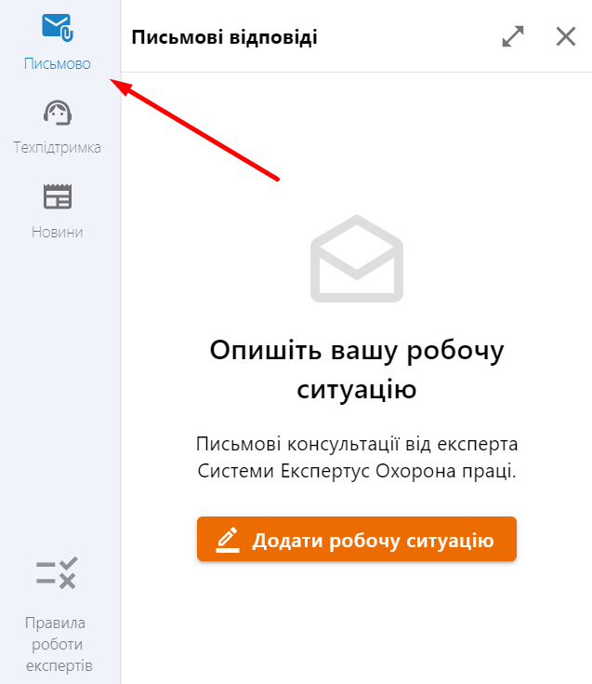
Task: Click the word експертів in the sidebar
Action: tap(59, 666)
